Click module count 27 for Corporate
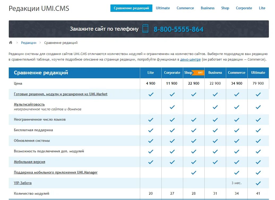The width and height of the screenshot is (275, 200). tap(172, 194)
